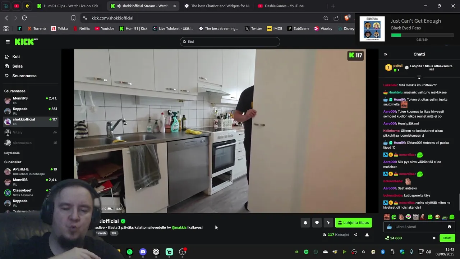460x259 pixels.
Task: Click the green Chatti send button
Action: [447, 238]
